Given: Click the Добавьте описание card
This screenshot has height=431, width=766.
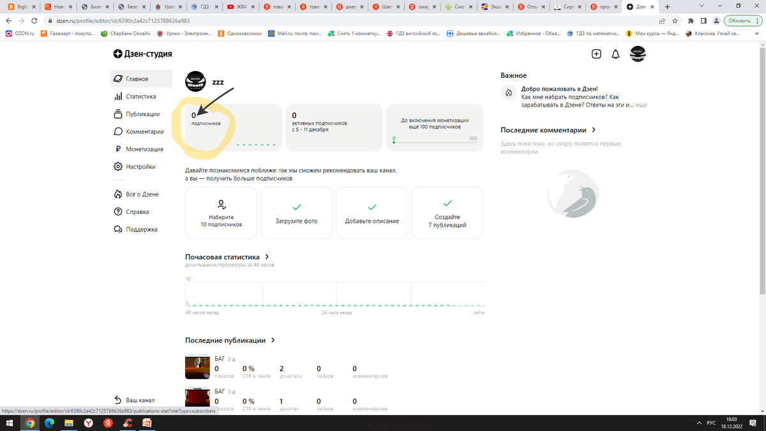Looking at the screenshot, I should click(x=372, y=213).
